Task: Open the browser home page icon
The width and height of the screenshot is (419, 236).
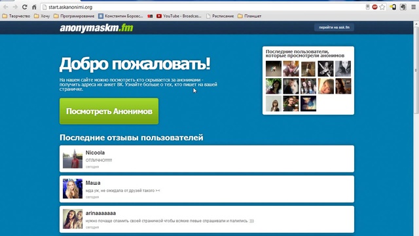Action: pyautogui.click(x=34, y=7)
